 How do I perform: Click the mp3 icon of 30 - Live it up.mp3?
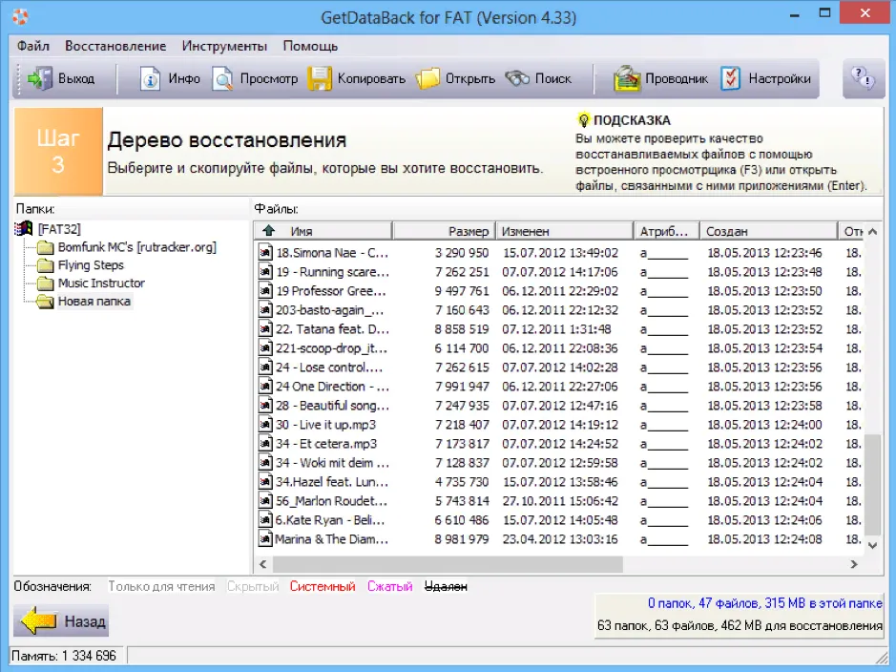coord(265,425)
